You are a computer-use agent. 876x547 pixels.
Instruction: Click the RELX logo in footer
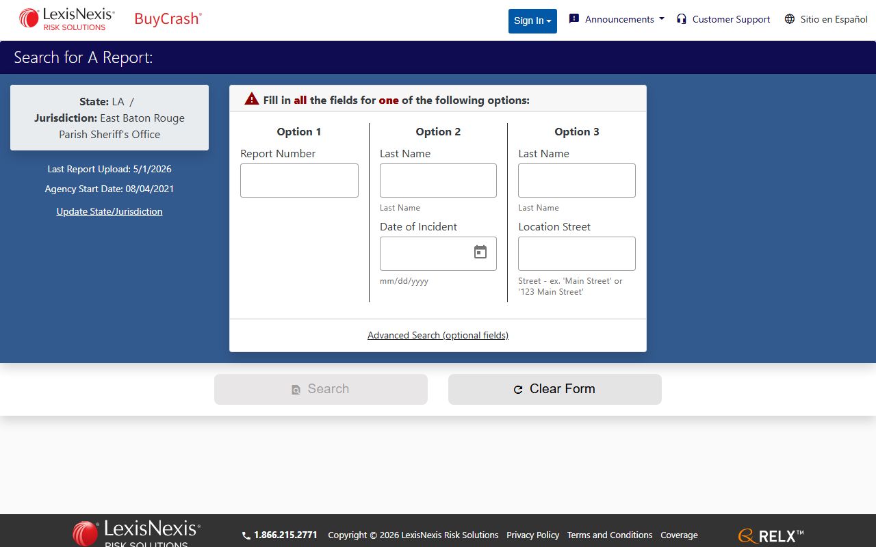771,536
